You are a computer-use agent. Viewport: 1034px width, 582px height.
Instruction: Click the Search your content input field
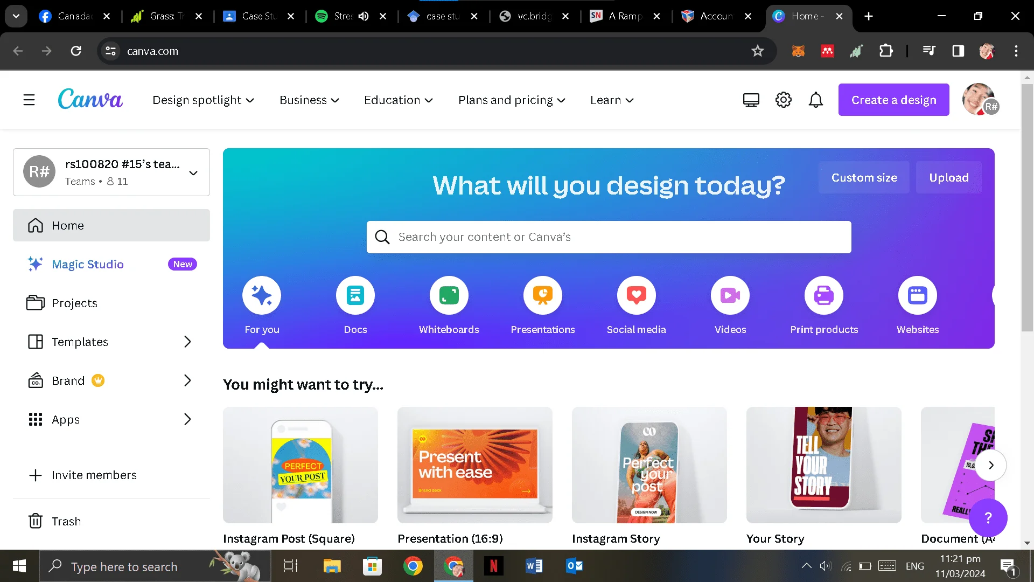[x=609, y=237]
